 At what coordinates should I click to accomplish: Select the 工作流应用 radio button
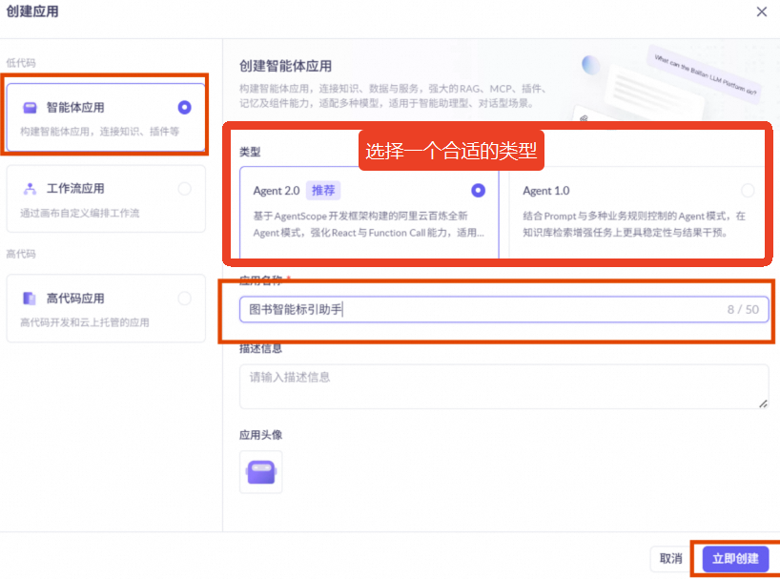(185, 189)
